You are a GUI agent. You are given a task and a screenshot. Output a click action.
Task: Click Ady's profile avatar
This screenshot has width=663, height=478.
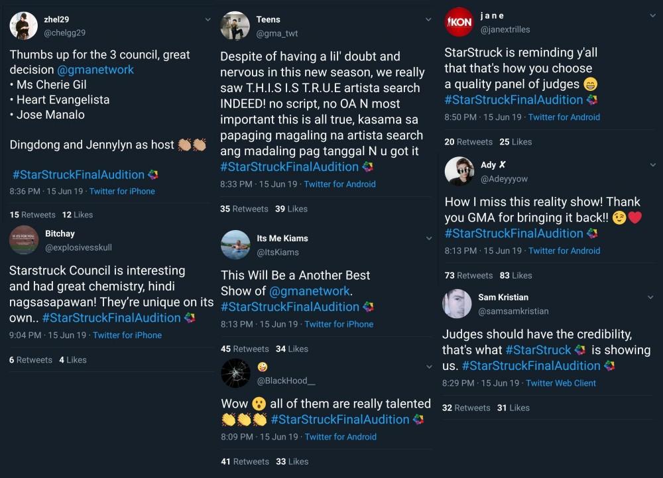(459, 172)
